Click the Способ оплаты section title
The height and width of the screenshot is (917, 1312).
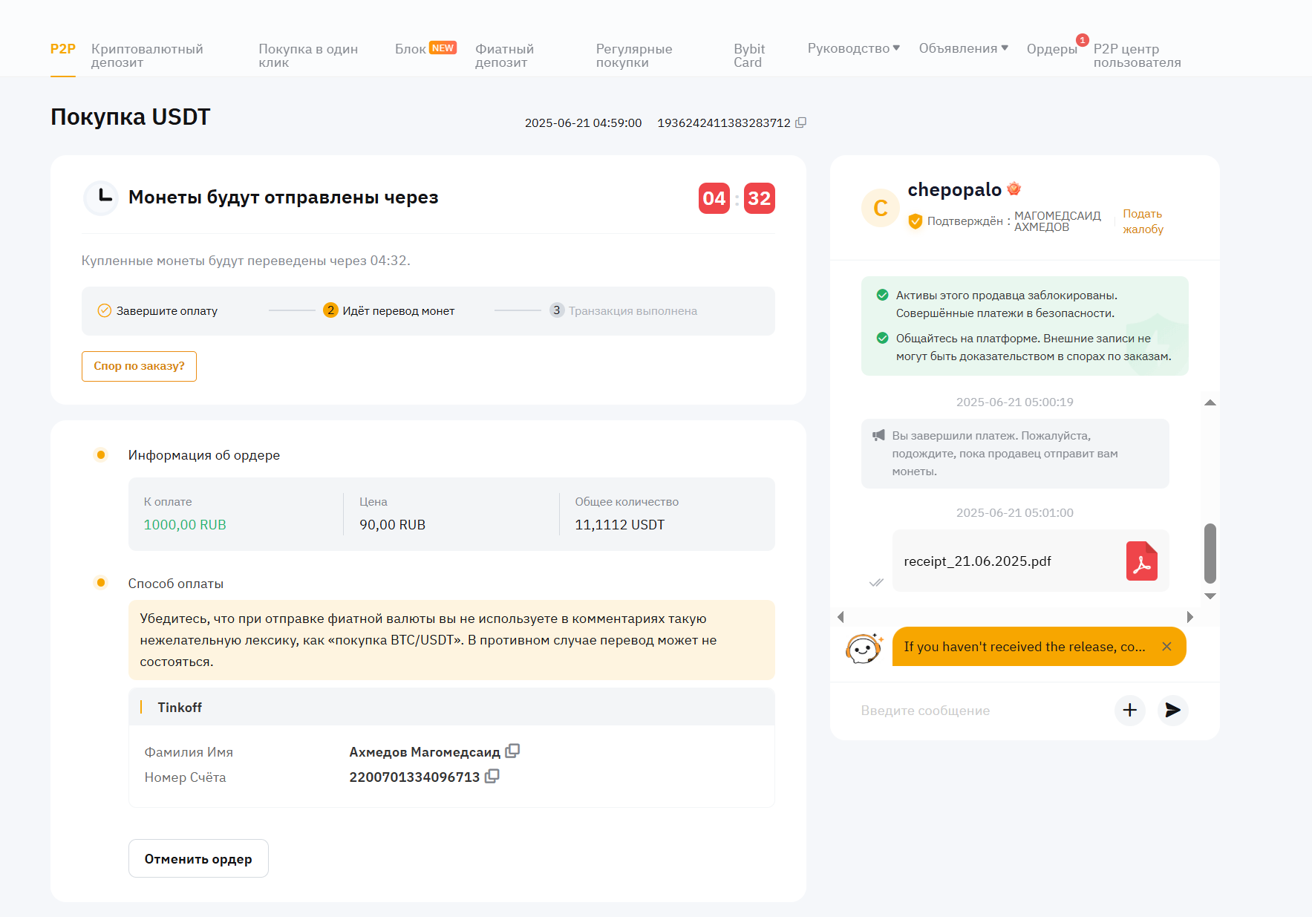176,584
